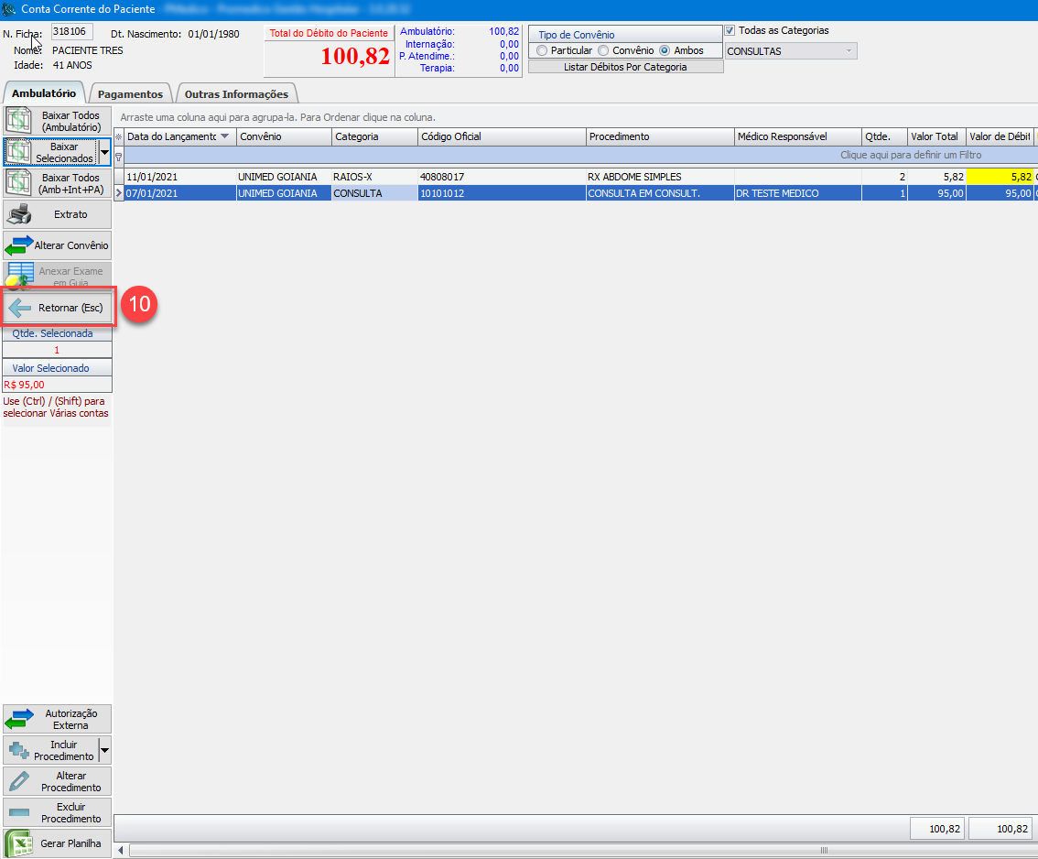The image size is (1038, 859).
Task: Click the Gerar Planilha Excel icon
Action: pyautogui.click(x=19, y=843)
